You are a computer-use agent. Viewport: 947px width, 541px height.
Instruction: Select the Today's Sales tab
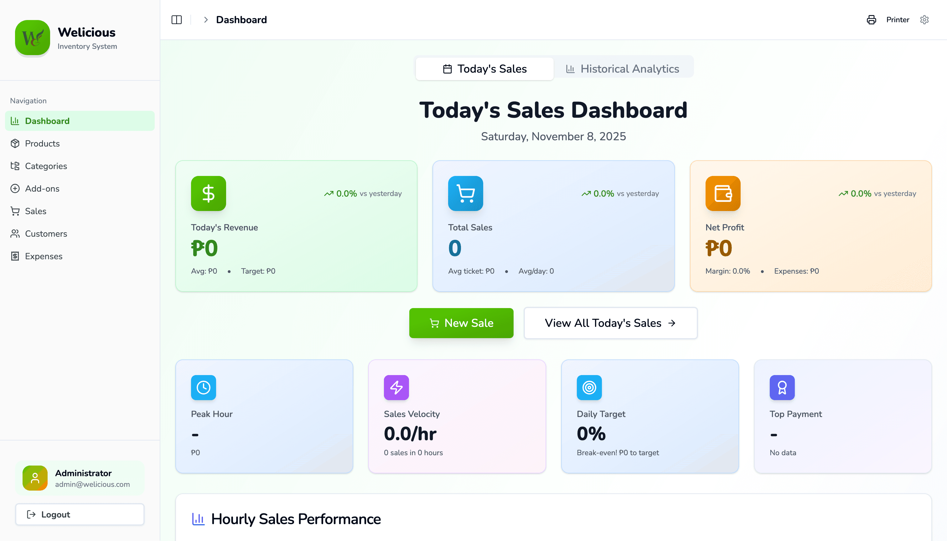(x=485, y=69)
